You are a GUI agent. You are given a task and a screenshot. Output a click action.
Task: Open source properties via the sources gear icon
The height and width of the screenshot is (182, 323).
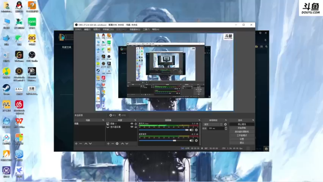coord(117,144)
